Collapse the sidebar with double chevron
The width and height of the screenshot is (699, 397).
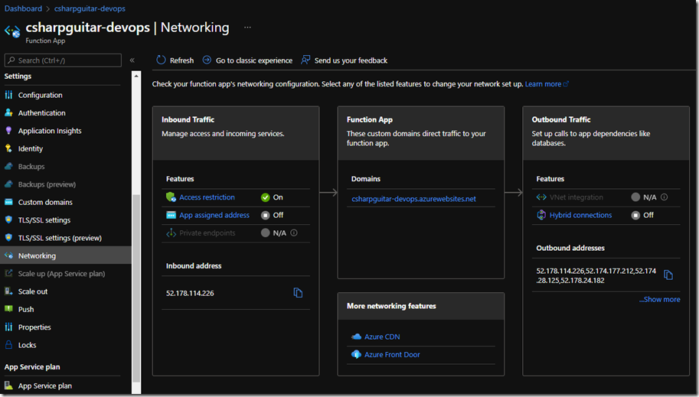[132, 60]
